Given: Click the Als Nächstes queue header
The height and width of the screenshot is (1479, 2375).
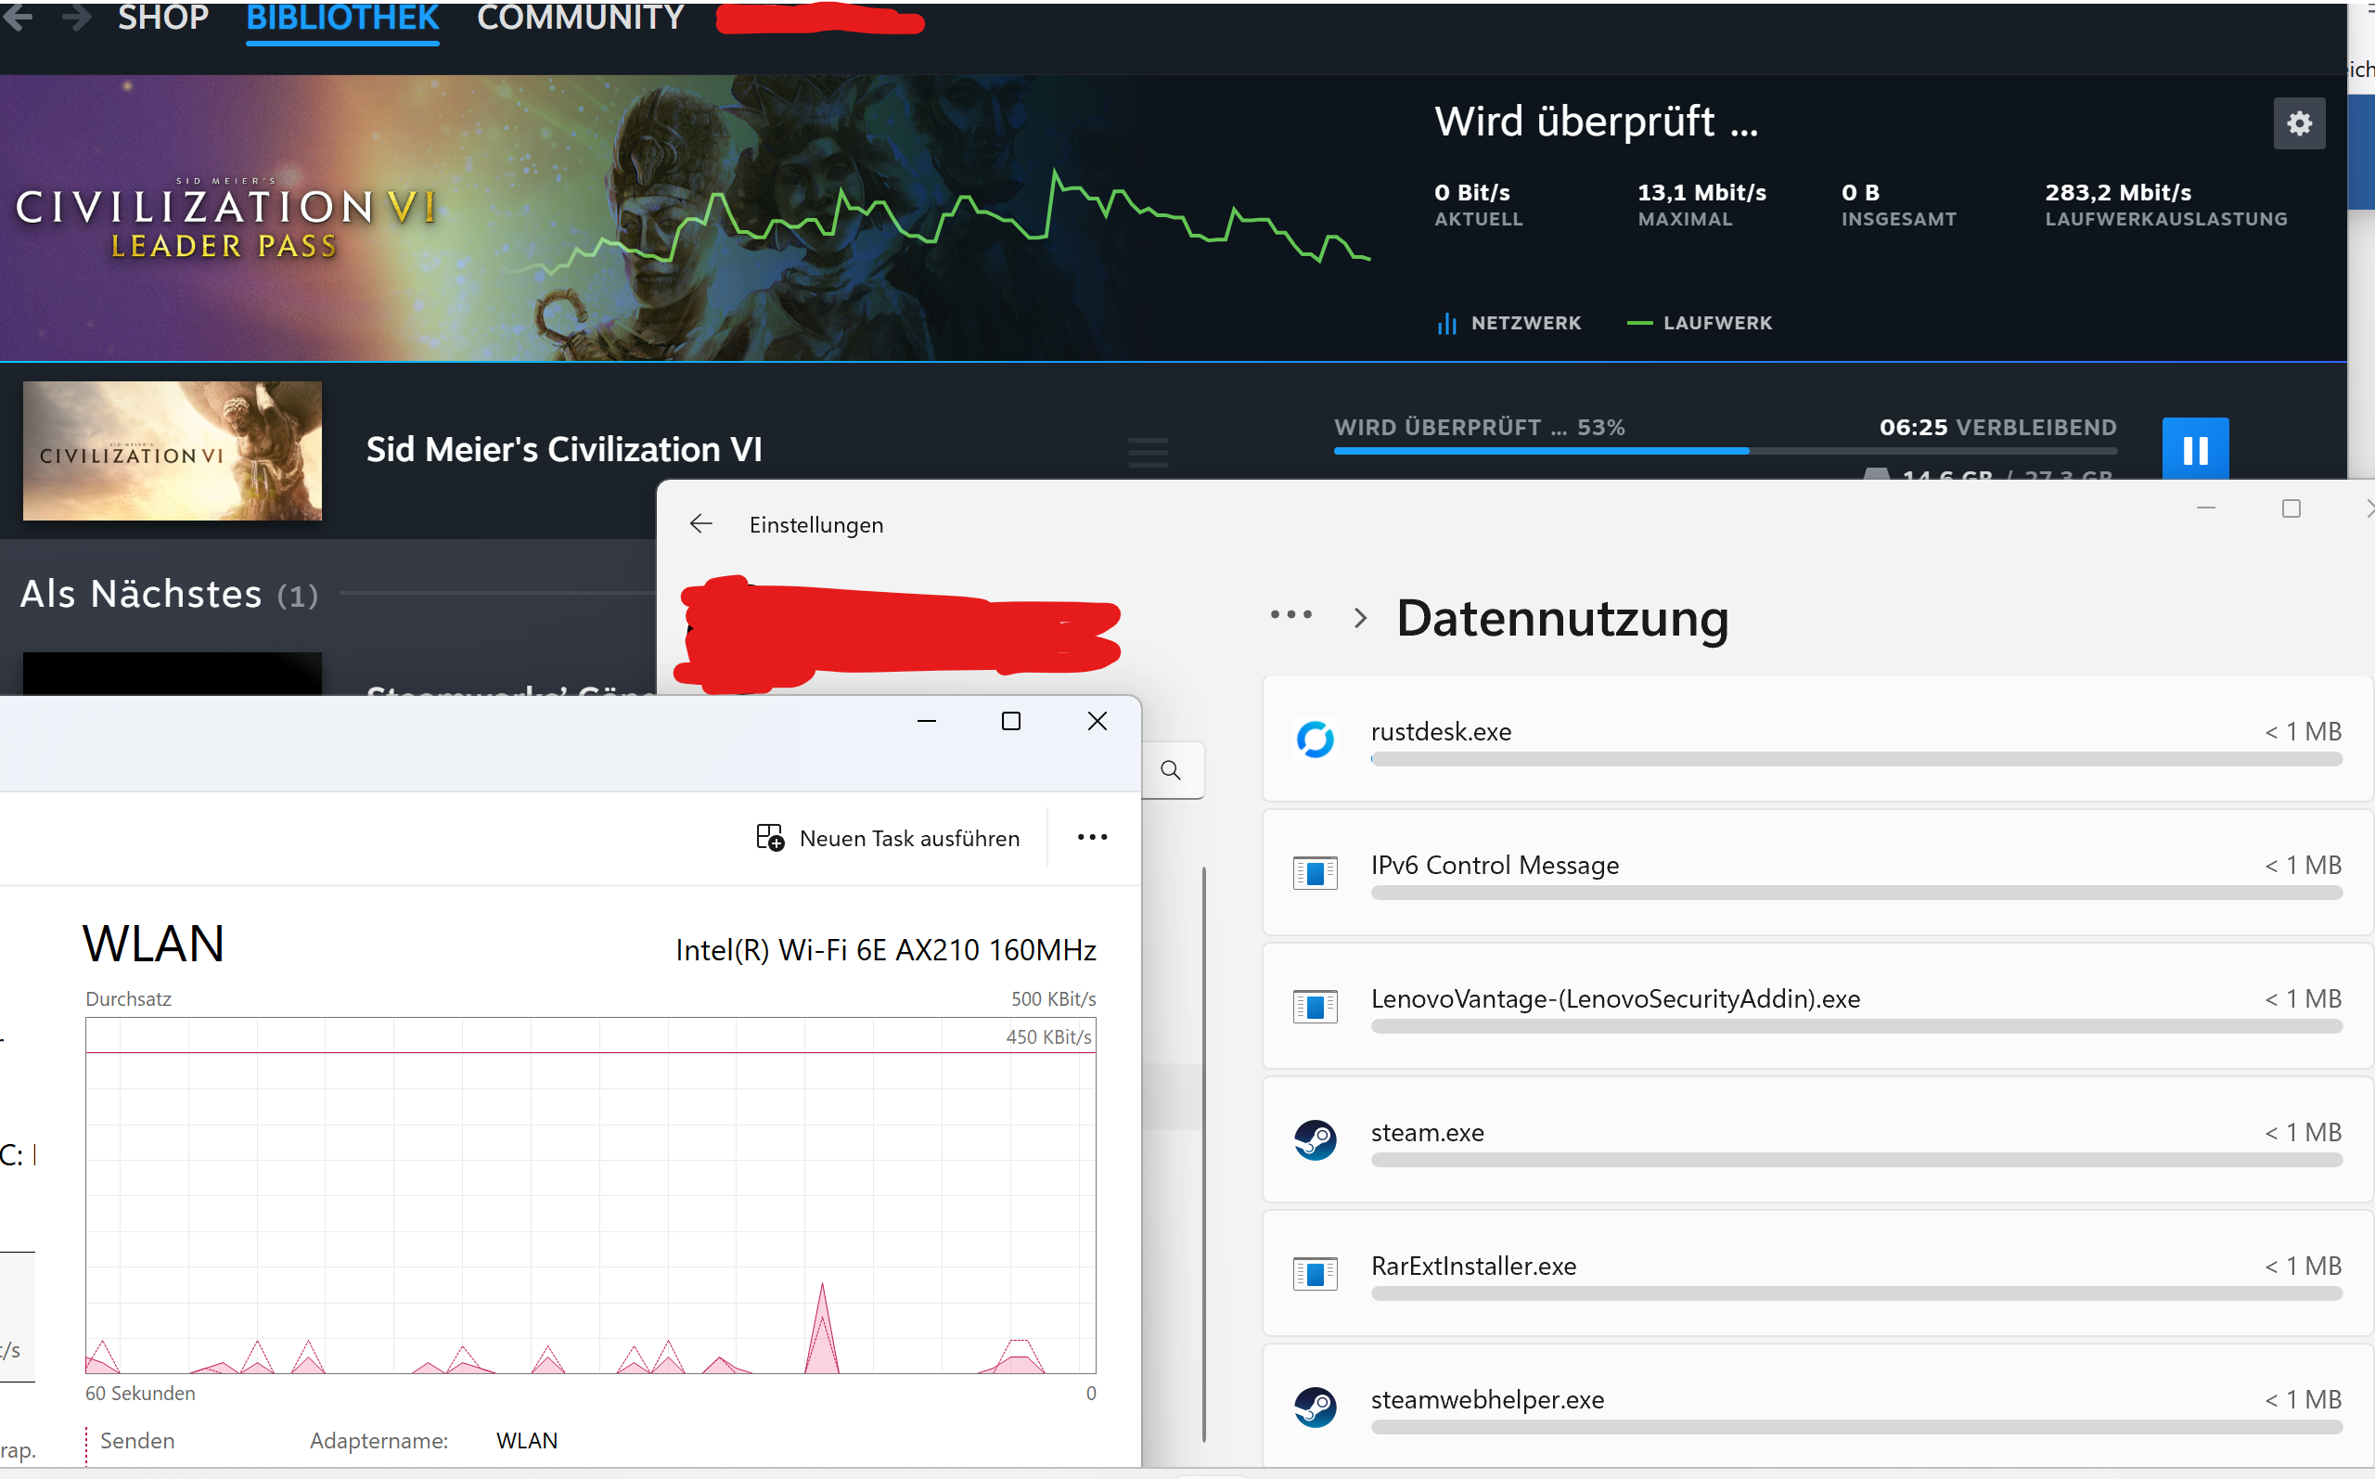Looking at the screenshot, I should point(169,594).
